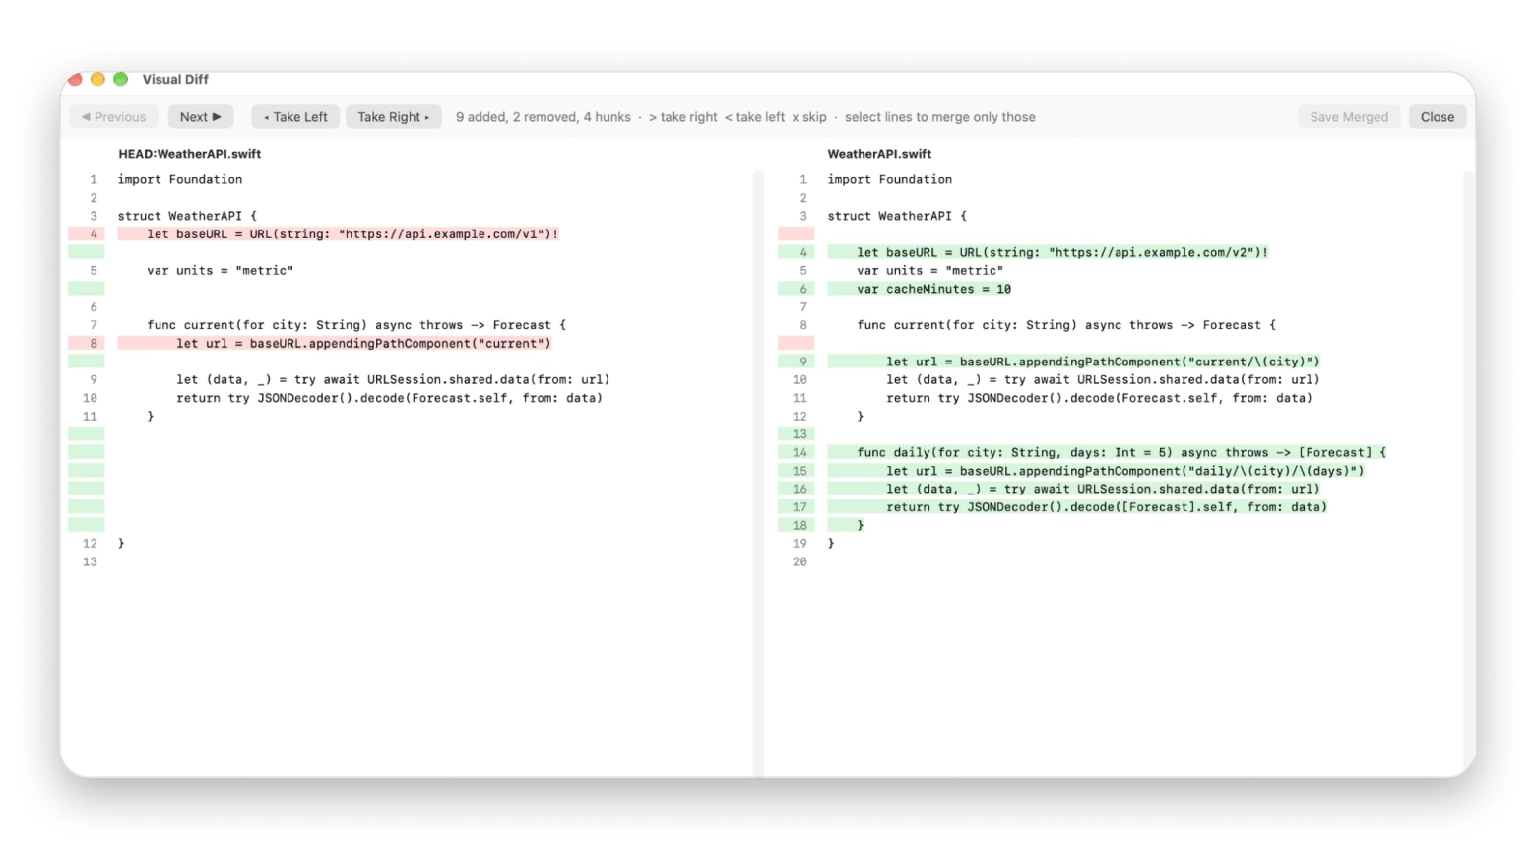Click the green zoom window button

121,79
